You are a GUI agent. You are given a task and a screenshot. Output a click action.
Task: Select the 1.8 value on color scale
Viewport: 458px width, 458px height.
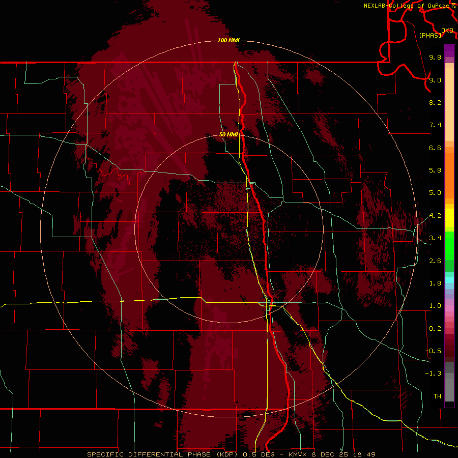click(435, 283)
